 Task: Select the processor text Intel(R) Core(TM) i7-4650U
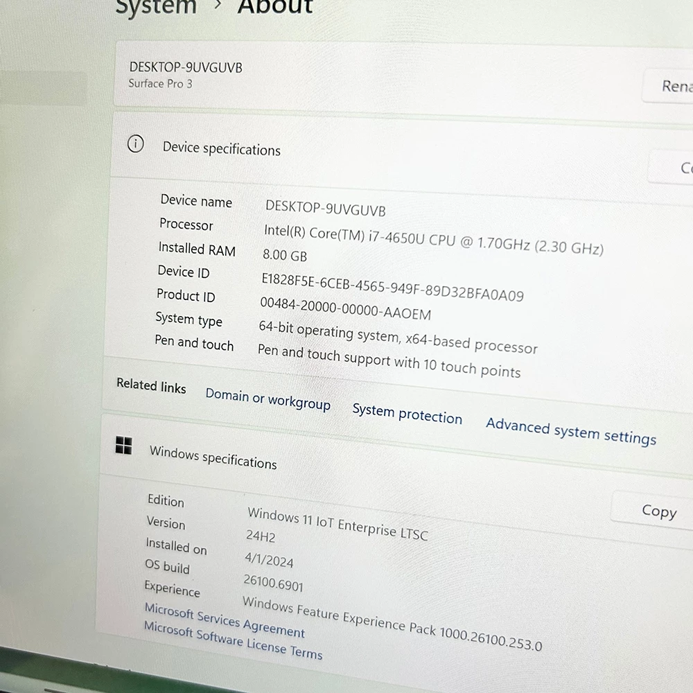(344, 234)
